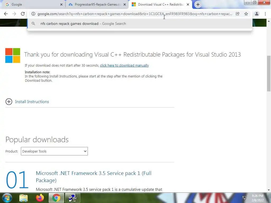Screen dimensions: 271x203
Task: Open a new tab with the plus button
Action: [198, 4]
